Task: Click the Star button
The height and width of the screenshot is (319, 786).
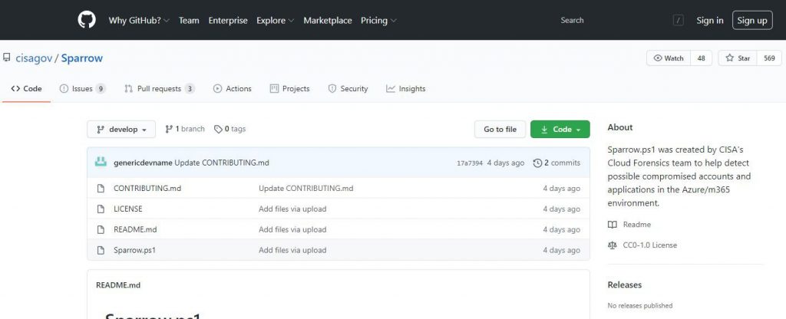Action: click(738, 58)
